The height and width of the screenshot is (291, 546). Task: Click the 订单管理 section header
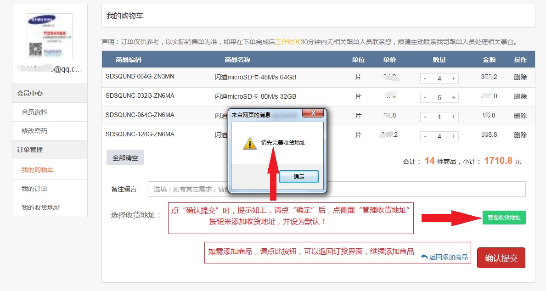(x=50, y=150)
